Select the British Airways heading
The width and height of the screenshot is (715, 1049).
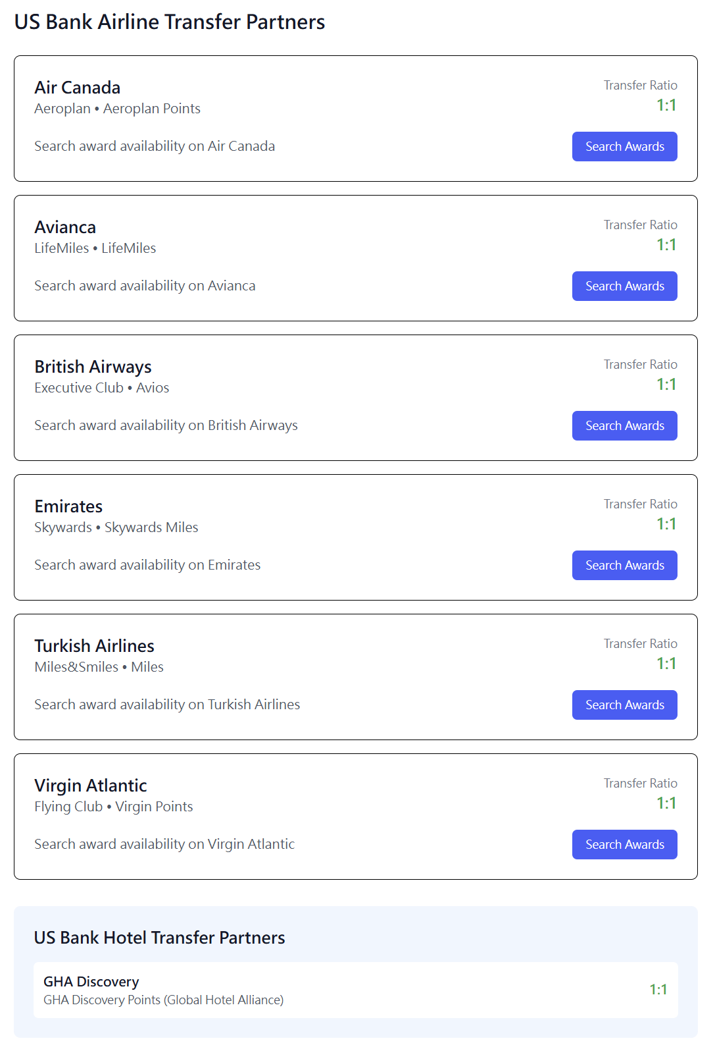93,367
